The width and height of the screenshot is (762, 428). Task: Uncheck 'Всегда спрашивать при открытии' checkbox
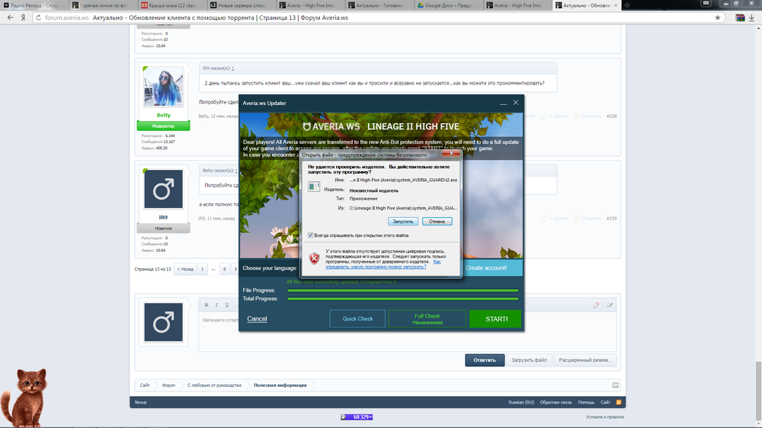311,235
